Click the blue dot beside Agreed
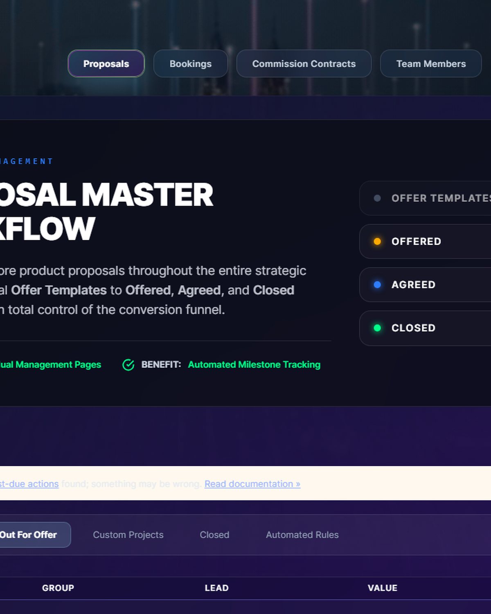Image resolution: width=491 pixels, height=614 pixels. pyautogui.click(x=377, y=284)
